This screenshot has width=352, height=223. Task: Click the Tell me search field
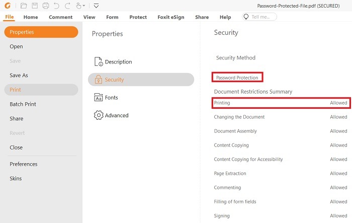(259, 17)
